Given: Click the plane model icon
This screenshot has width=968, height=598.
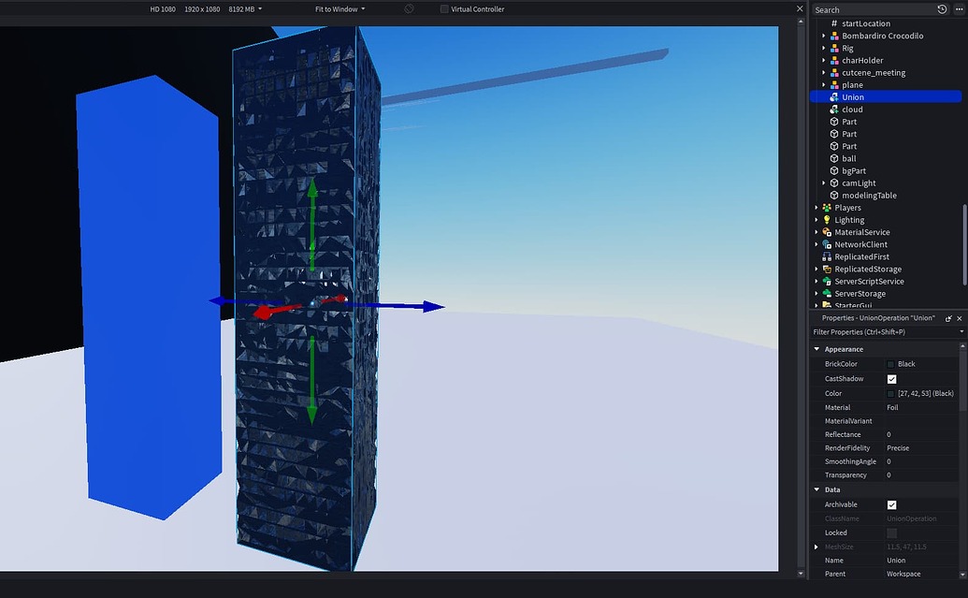Looking at the screenshot, I should click(834, 85).
